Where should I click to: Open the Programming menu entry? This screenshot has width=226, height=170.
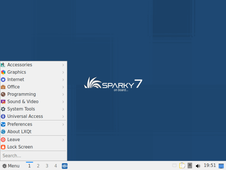coord(34,94)
